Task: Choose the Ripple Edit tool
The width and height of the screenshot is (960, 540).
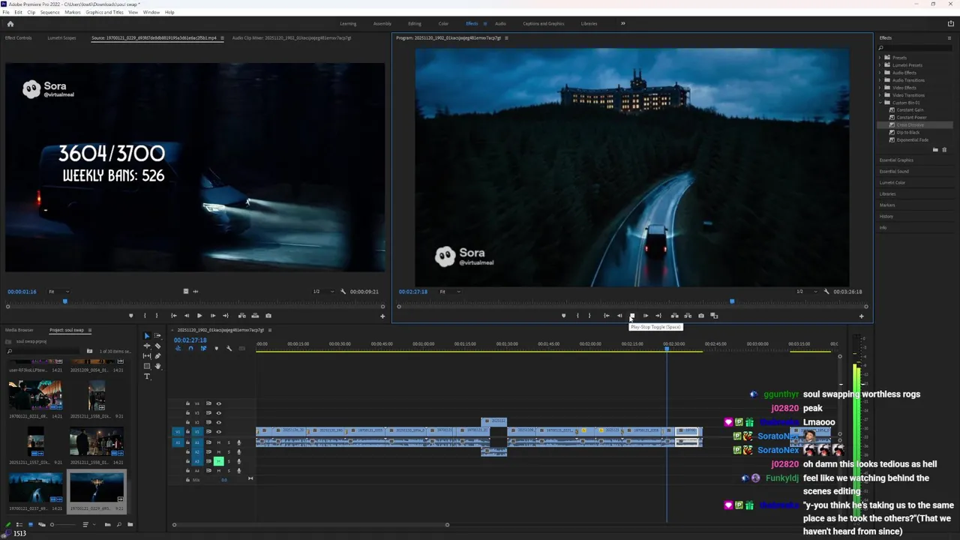Action: [x=147, y=346]
